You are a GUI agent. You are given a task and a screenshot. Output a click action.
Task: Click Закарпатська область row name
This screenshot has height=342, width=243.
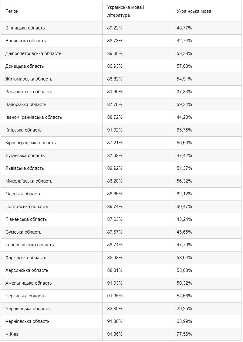(x=29, y=92)
